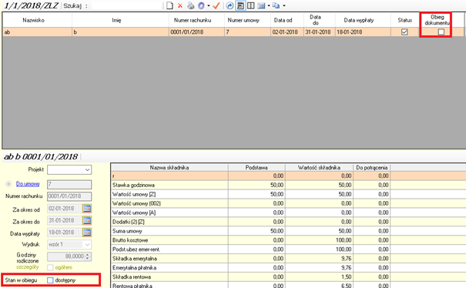Select the radio button next to Do umowy
Viewport: 466px width, 288px height.
pyautogui.click(x=8, y=184)
